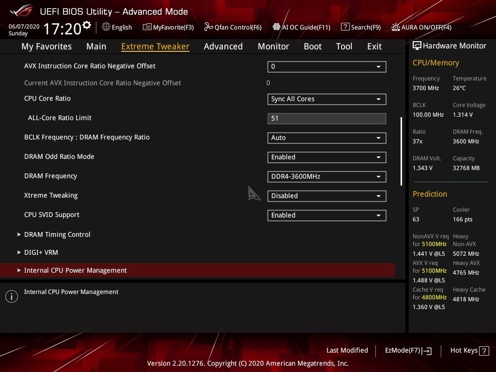Click the EzMode exit arrow icon
The image size is (496, 372).
coord(427,351)
